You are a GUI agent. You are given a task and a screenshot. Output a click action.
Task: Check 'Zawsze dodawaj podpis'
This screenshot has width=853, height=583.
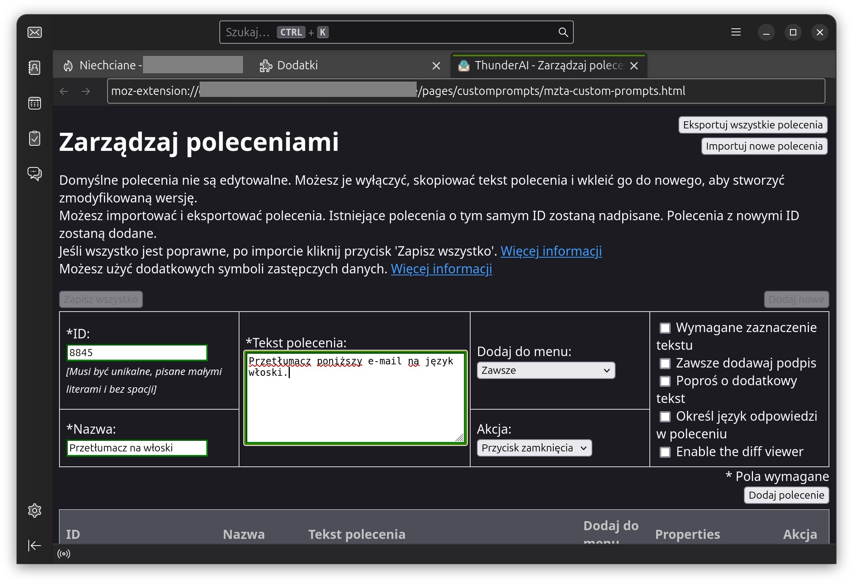(666, 363)
